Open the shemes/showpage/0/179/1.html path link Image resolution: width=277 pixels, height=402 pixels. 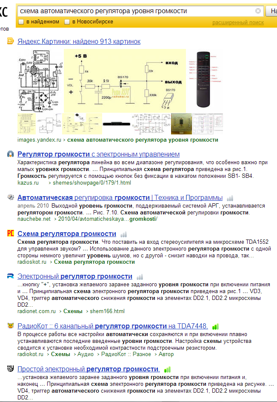[92, 182]
